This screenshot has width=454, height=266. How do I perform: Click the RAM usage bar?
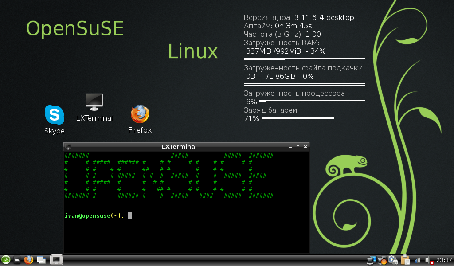(304, 59)
